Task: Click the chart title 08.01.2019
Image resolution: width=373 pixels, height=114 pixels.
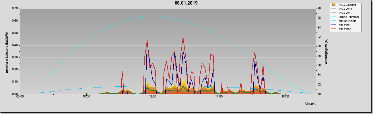Action: pyautogui.click(x=186, y=3)
